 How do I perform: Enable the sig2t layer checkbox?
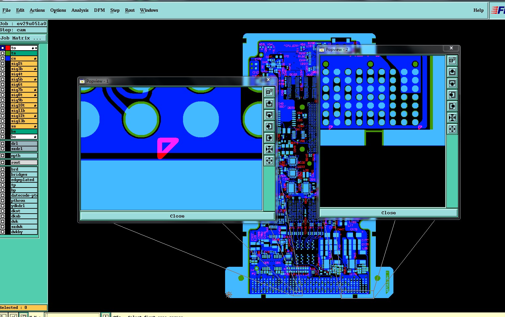3,64
